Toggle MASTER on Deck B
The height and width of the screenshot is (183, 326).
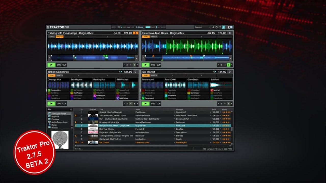pos(154,37)
